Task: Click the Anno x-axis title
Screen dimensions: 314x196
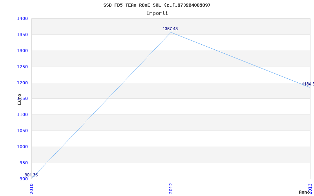Action: [304, 192]
